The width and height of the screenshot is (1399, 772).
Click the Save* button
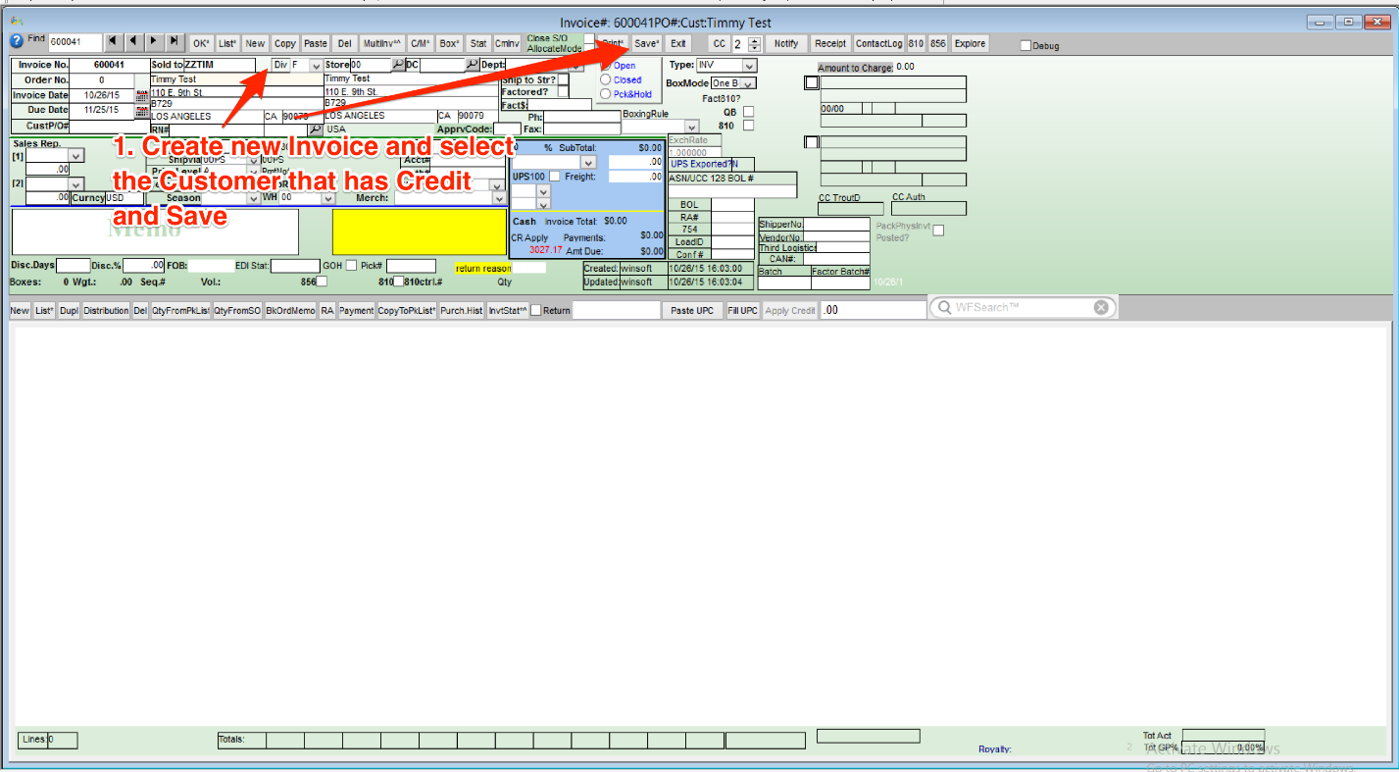tap(646, 43)
